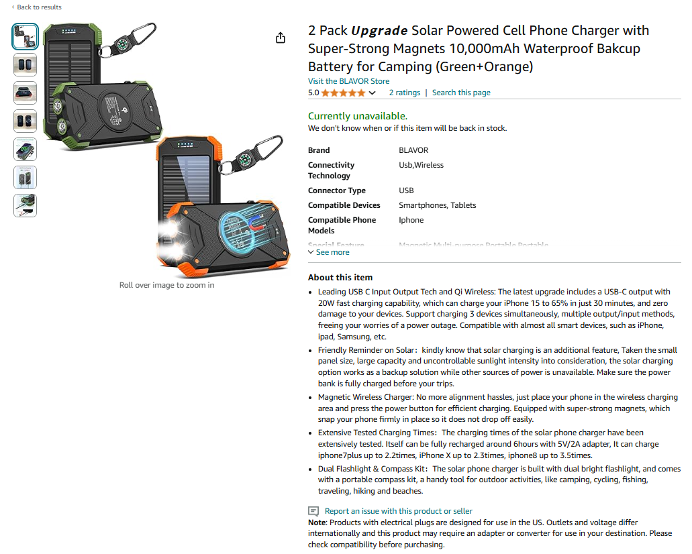Click the main product image
Screen dimensions: 692x554
(x=167, y=150)
